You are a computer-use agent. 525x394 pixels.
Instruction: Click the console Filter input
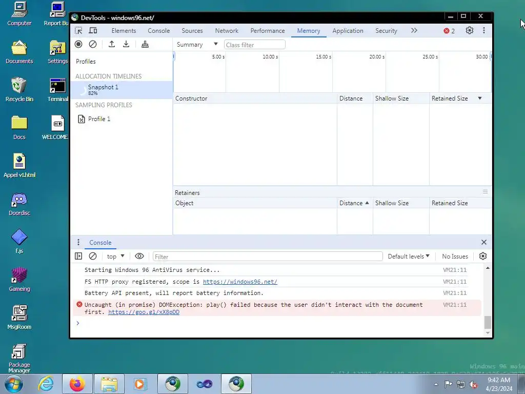click(x=268, y=257)
